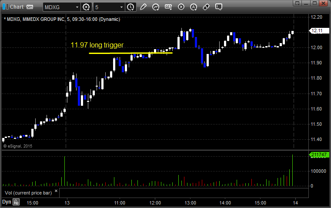Click the 211747 volume value label
Viewport: 331px width, 208px height.
pos(319,154)
